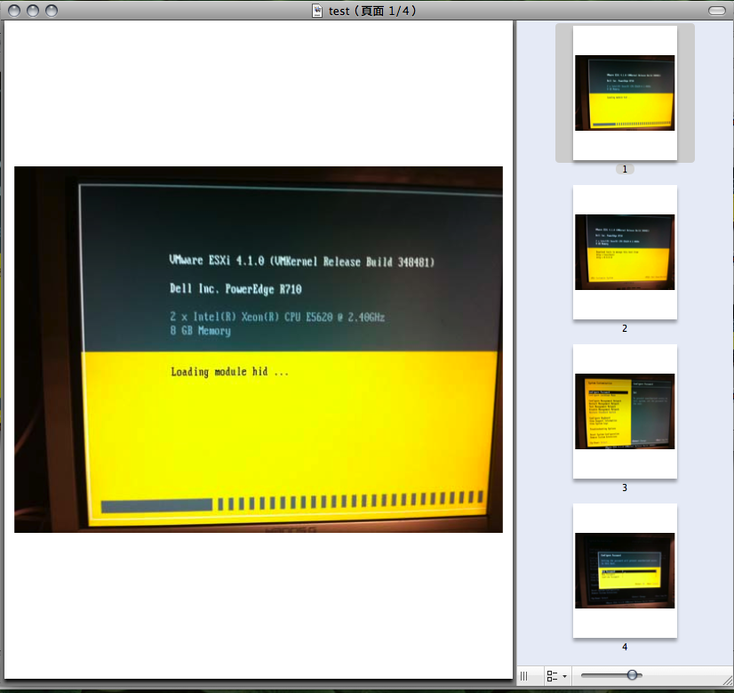Viewport: 734px width, 693px height.
Task: Click the ESXi boot photo on the main page
Action: 259,350
